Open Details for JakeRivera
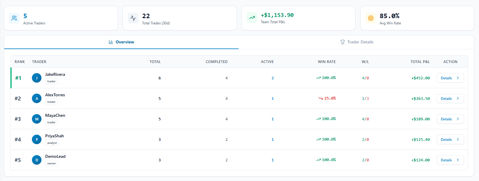This screenshot has height=181, width=479. (x=450, y=78)
